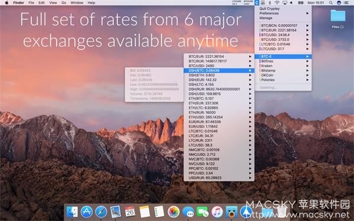This screenshot has width=354, height=221.
Task: Open Safari compass icon in the Dock
Action: (x=101, y=212)
